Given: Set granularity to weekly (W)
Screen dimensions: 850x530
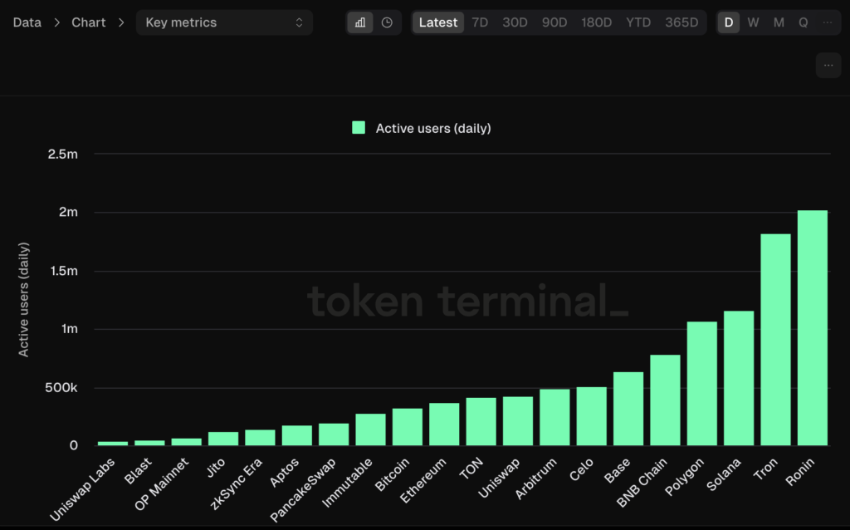Looking at the screenshot, I should [753, 22].
